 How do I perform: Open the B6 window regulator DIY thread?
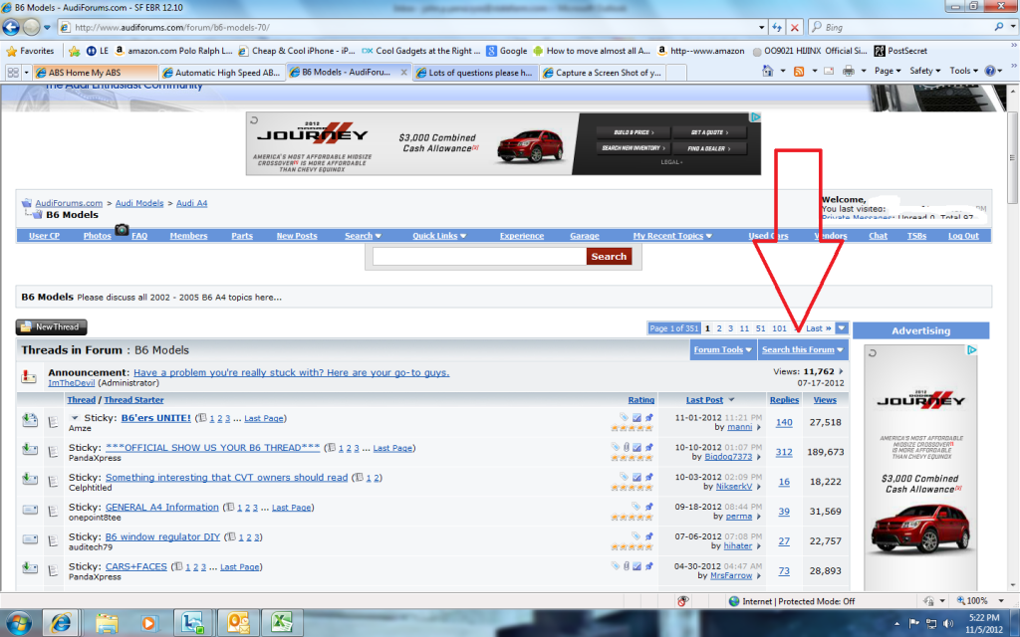click(162, 536)
